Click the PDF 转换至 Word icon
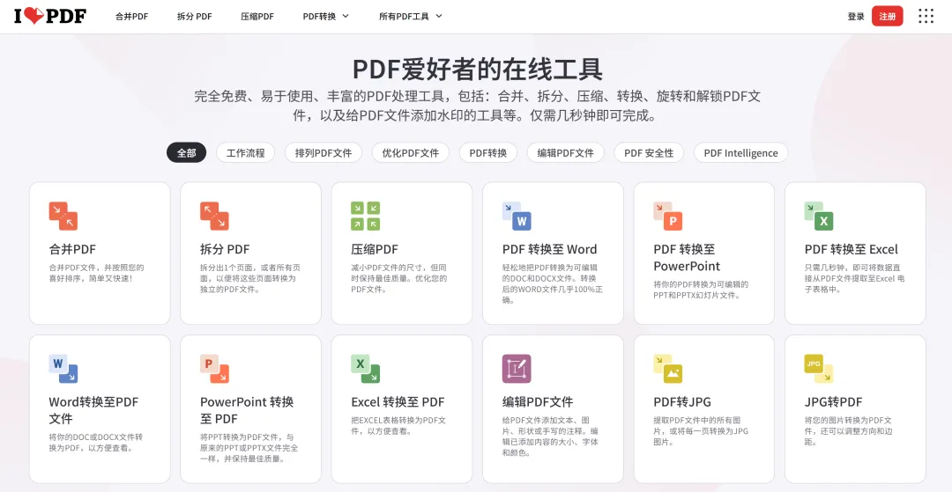Image resolution: width=952 pixels, height=492 pixels. point(517,216)
